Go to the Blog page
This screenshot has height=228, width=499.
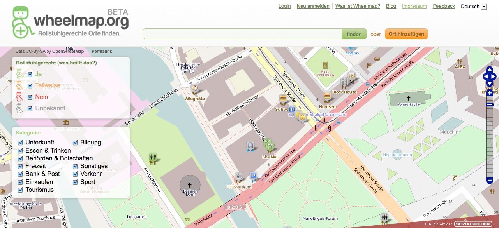391,6
